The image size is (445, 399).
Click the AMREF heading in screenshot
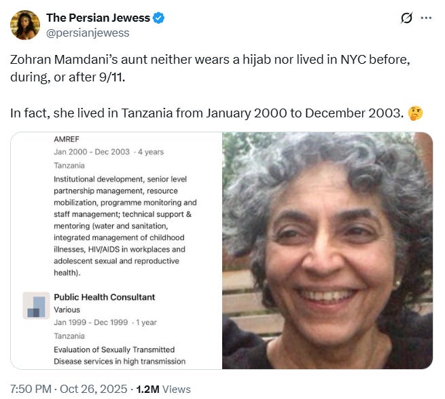click(x=67, y=139)
